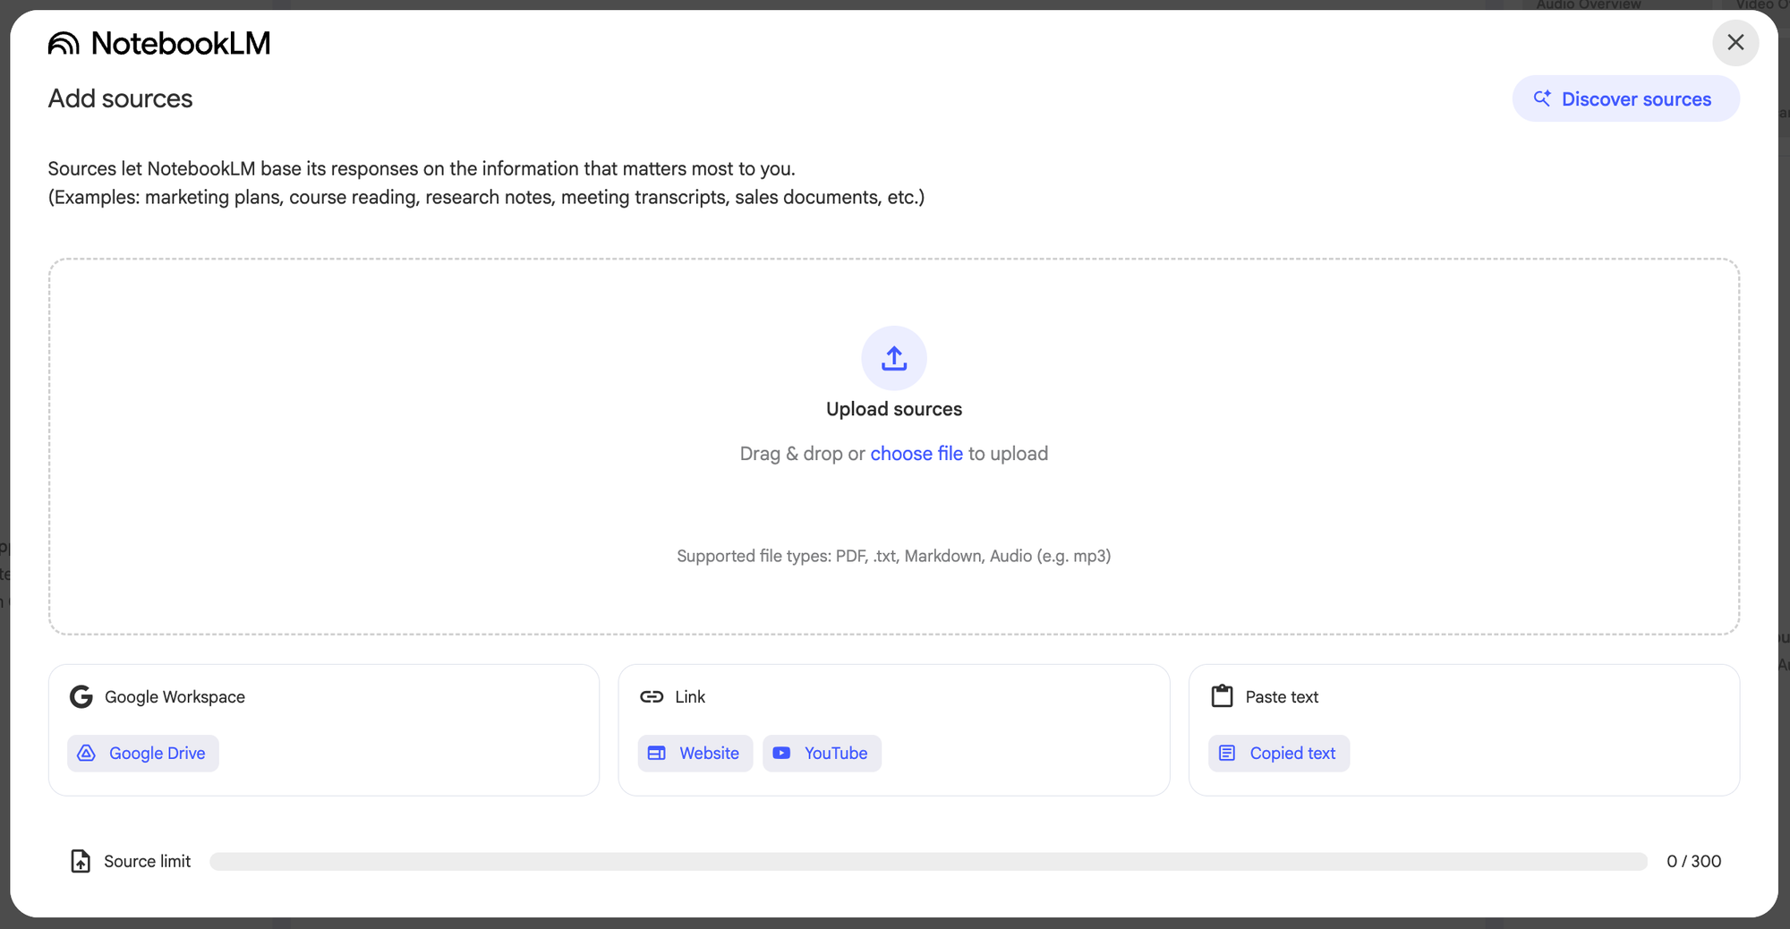Add a YouTube link source
The height and width of the screenshot is (929, 1790).
(822, 754)
